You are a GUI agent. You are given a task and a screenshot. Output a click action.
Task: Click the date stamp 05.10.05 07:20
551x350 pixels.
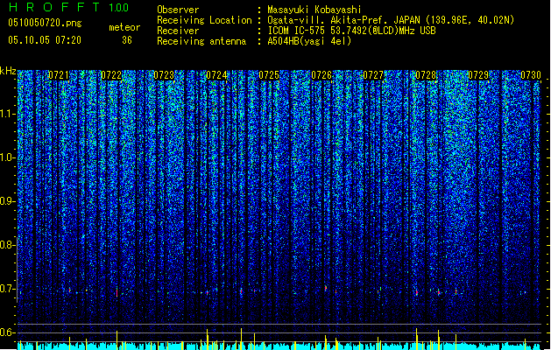click(x=45, y=40)
